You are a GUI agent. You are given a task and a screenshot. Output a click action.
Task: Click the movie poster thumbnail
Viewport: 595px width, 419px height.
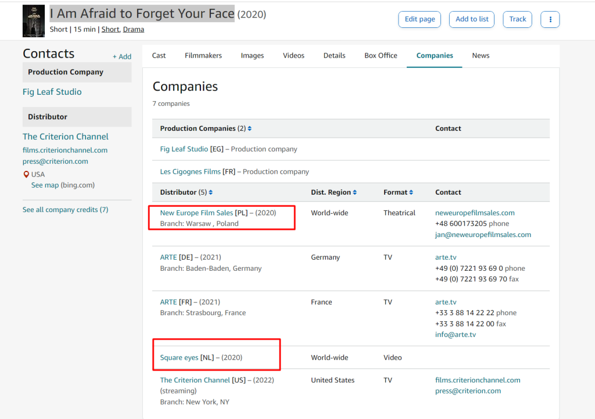pos(34,21)
